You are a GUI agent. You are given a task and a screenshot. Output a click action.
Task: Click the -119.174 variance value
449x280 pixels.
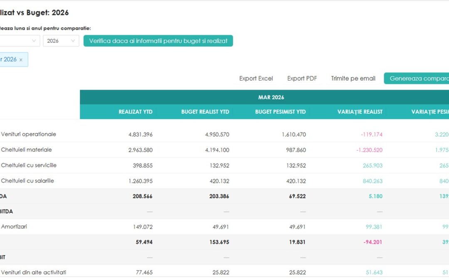coord(371,134)
